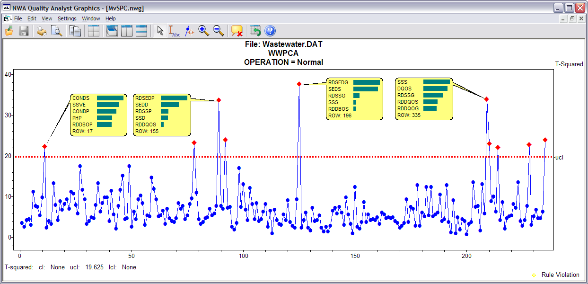Open the Help menu
The image size is (588, 284).
pyautogui.click(x=111, y=18)
